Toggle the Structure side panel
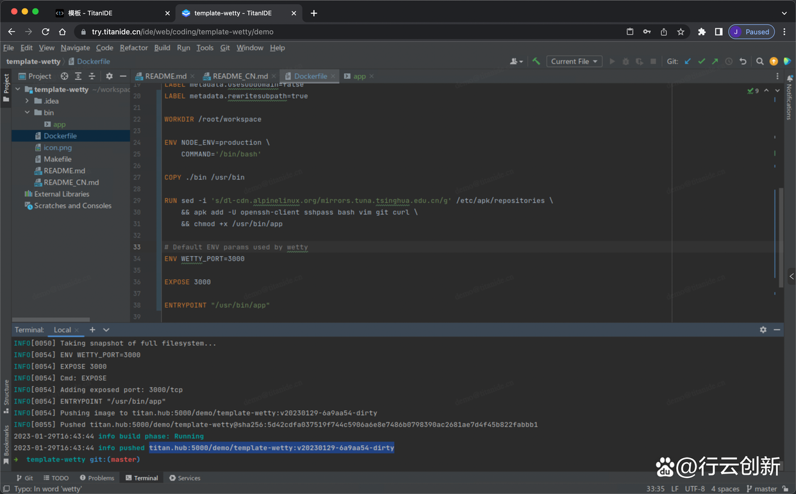The width and height of the screenshot is (796, 494). point(6,392)
